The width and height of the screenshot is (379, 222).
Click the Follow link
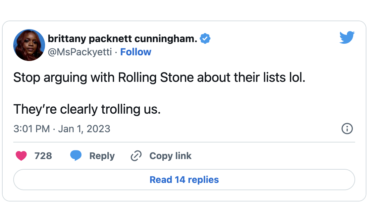(x=136, y=52)
